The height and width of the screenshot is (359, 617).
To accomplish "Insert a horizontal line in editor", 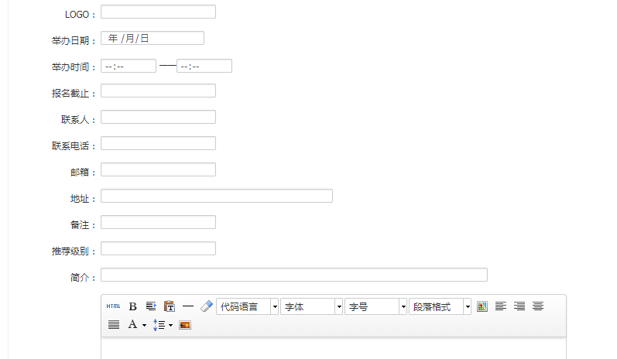I will click(x=188, y=306).
